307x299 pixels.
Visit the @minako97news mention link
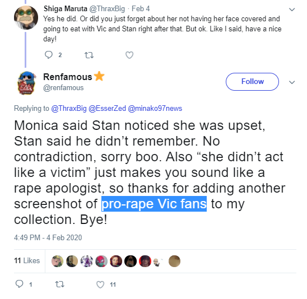click(155, 109)
